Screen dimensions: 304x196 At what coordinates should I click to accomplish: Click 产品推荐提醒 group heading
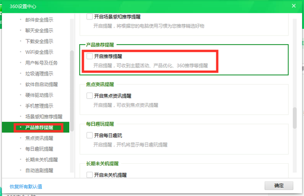(x=100, y=45)
